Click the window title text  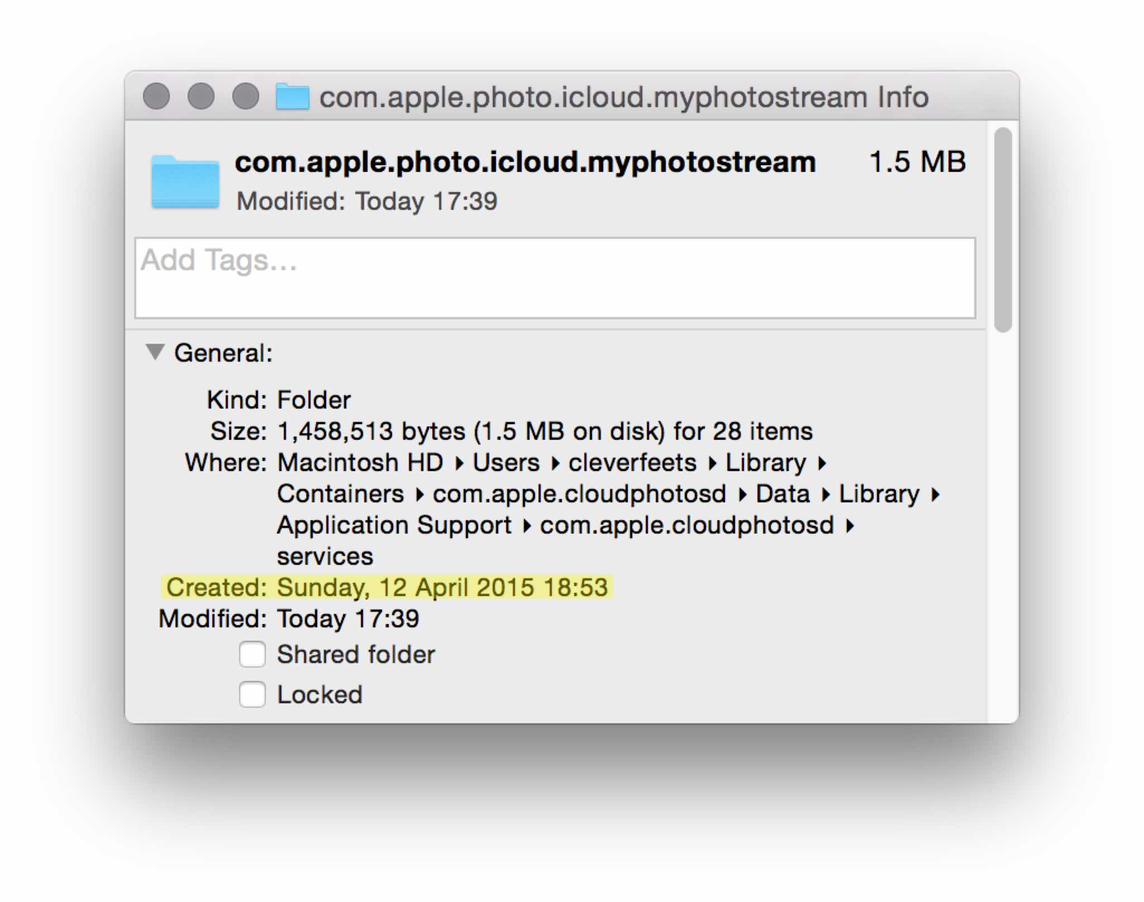coord(623,97)
